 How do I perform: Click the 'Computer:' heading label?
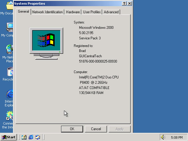click(81, 72)
